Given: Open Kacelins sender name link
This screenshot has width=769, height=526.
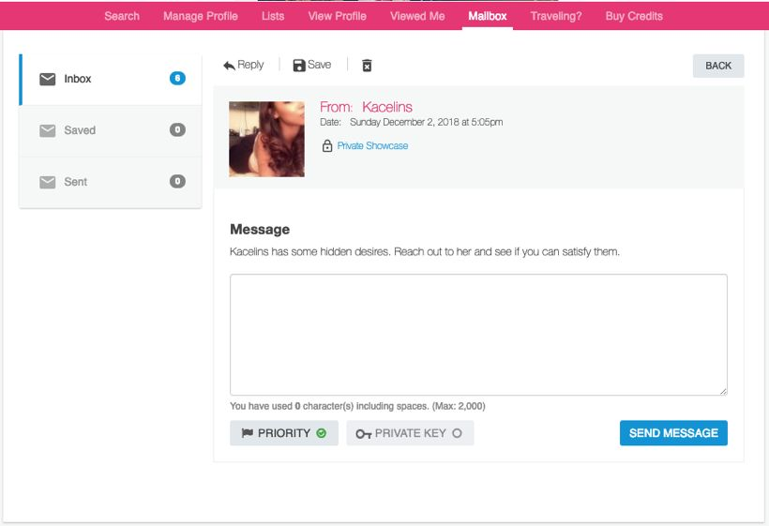Looking at the screenshot, I should pyautogui.click(x=387, y=107).
